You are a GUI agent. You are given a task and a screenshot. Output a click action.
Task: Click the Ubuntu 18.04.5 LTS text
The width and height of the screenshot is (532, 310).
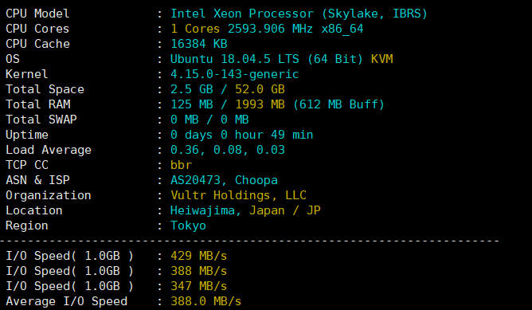coord(234,59)
